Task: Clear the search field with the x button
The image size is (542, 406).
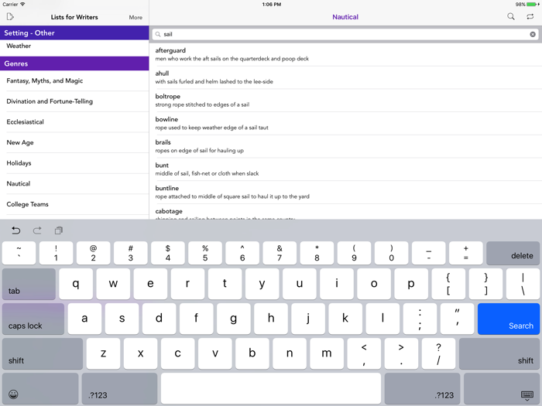Action: tap(533, 34)
